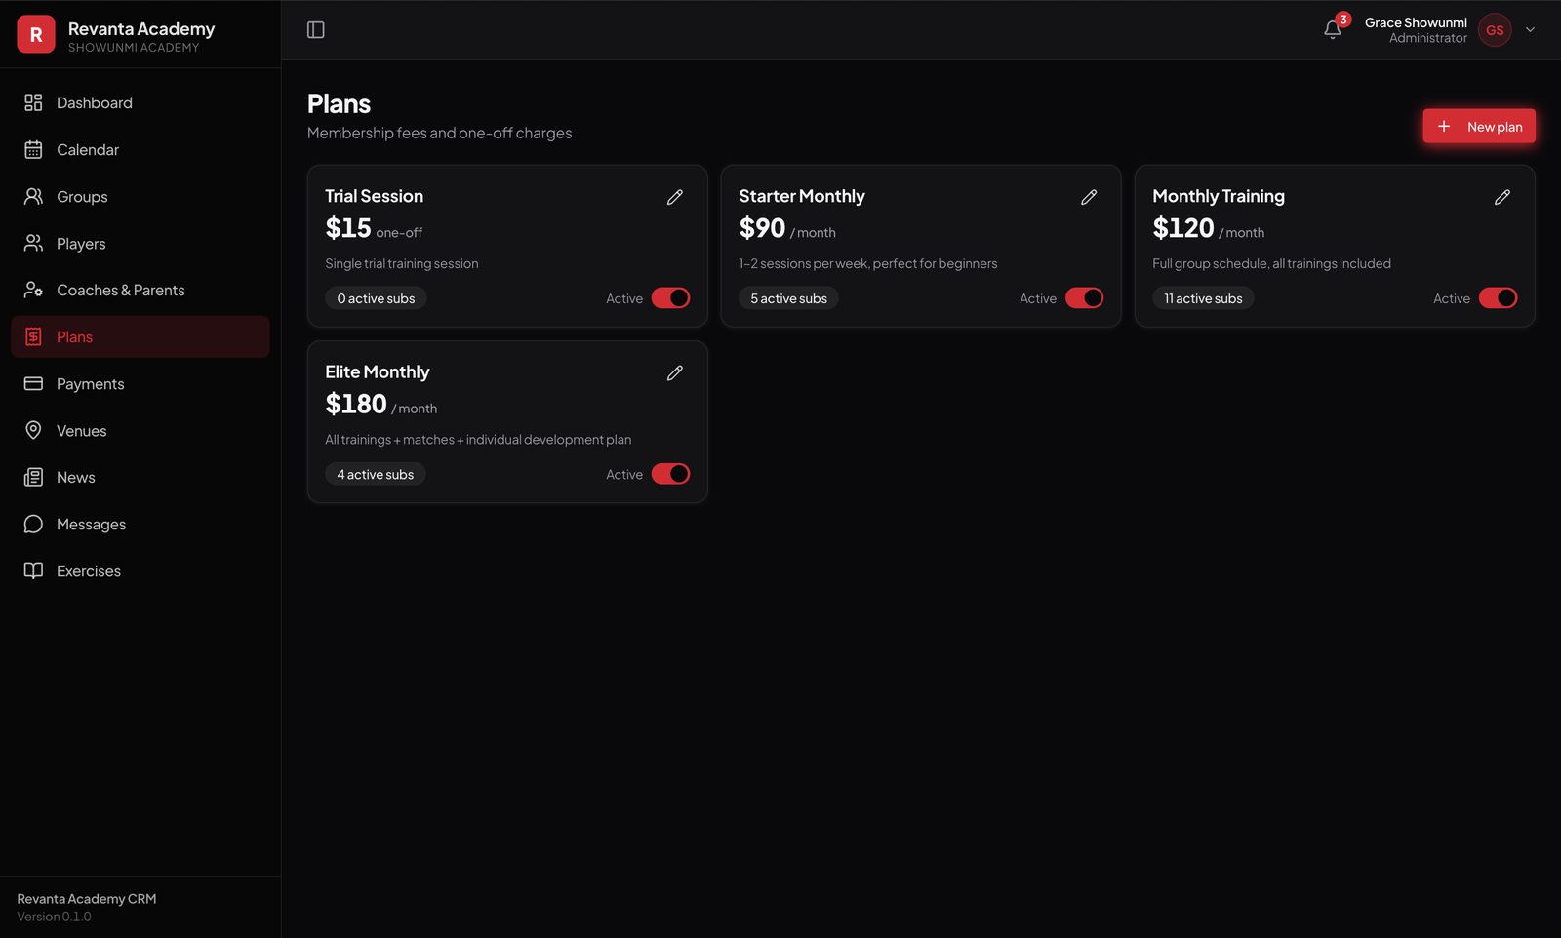This screenshot has width=1561, height=938.
Task: Click the News newspaper icon in sidebar
Action: click(33, 477)
